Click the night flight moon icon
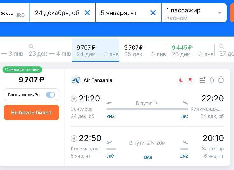234x170 pixels. pos(181,80)
